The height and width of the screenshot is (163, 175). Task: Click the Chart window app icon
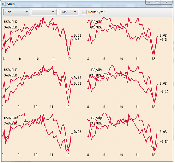[x=4, y=4]
